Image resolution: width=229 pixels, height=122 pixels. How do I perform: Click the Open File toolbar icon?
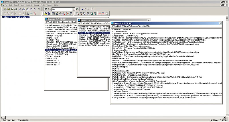click(x=9, y=9)
